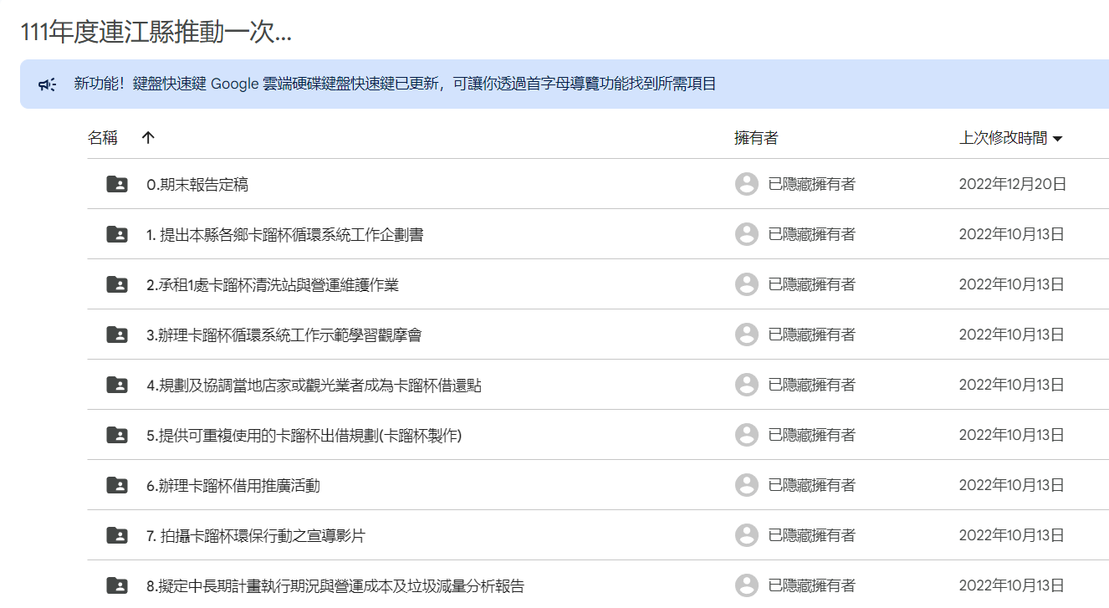
Task: Select folder 8.擬定中長期計畫執行期況與營運成本及垃圾減量分析報告
Action: (x=335, y=586)
